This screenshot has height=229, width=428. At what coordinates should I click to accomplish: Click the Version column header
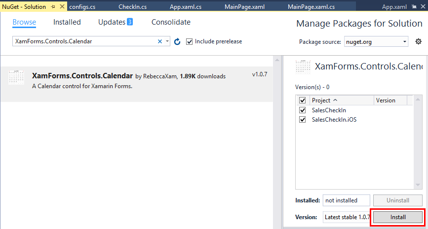pos(390,100)
